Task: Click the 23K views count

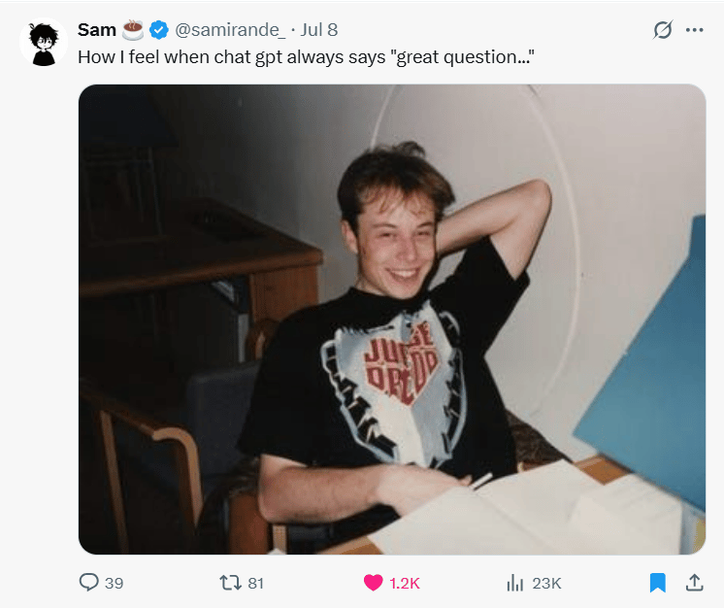Action: pyautogui.click(x=546, y=583)
